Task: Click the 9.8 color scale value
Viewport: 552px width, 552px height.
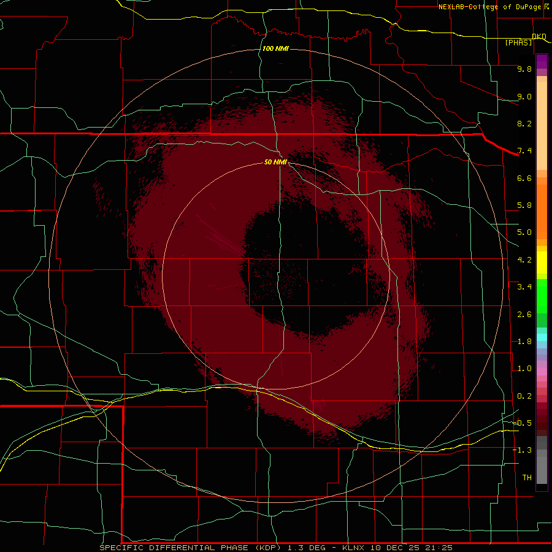Action: click(524, 69)
